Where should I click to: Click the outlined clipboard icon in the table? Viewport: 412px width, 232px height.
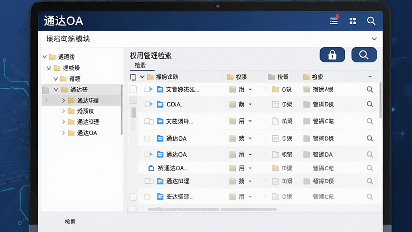tap(151, 168)
